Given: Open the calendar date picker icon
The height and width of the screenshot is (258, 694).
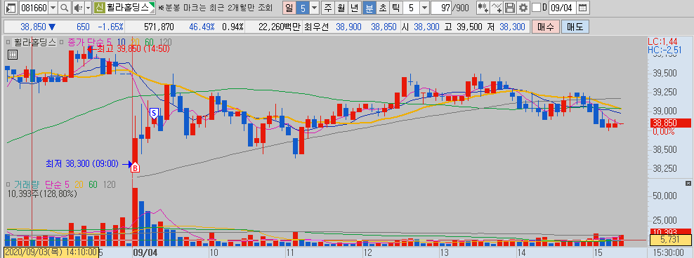Looking at the screenshot, I should coord(583,8).
